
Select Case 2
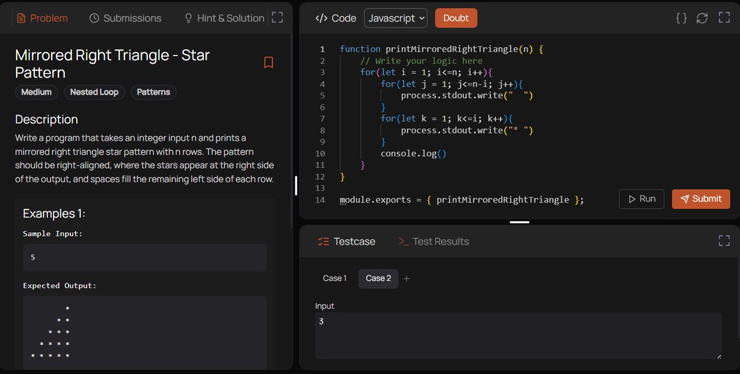click(x=378, y=278)
